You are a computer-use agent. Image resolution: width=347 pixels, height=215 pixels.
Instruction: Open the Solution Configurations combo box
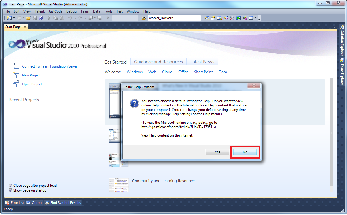coord(125,18)
